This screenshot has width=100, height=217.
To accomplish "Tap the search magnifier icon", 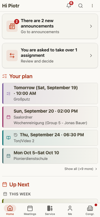I will coord(81,6).
